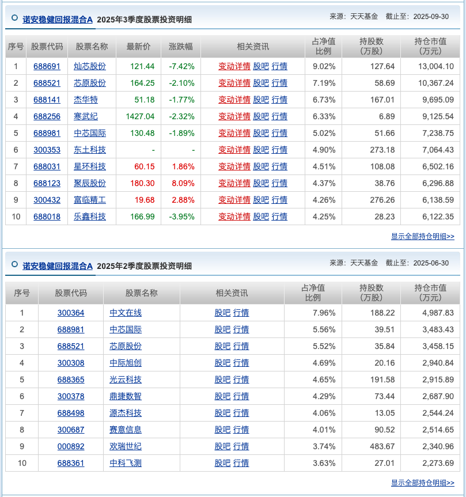Select latest price 1427.04 cell
The width and height of the screenshot is (466, 497).
(138, 116)
